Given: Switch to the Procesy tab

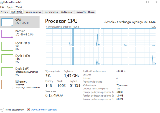Looking at the screenshot, I should click(x=4, y=12).
